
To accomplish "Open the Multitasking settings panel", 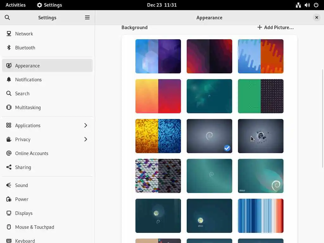I will coord(47,107).
